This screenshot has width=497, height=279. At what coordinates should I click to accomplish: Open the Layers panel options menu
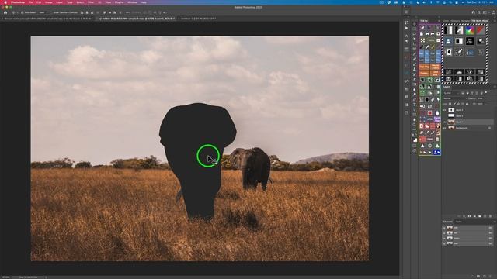click(495, 86)
